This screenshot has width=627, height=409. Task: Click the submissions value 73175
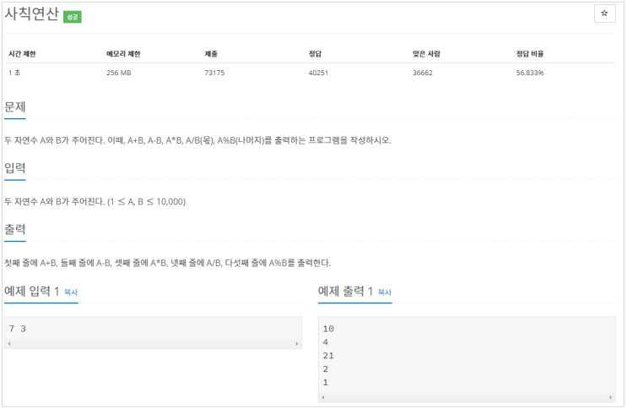click(x=214, y=73)
